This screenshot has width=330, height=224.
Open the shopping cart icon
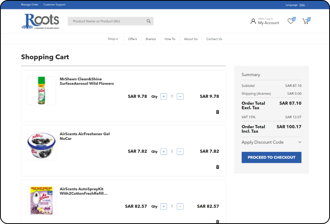[306, 21]
